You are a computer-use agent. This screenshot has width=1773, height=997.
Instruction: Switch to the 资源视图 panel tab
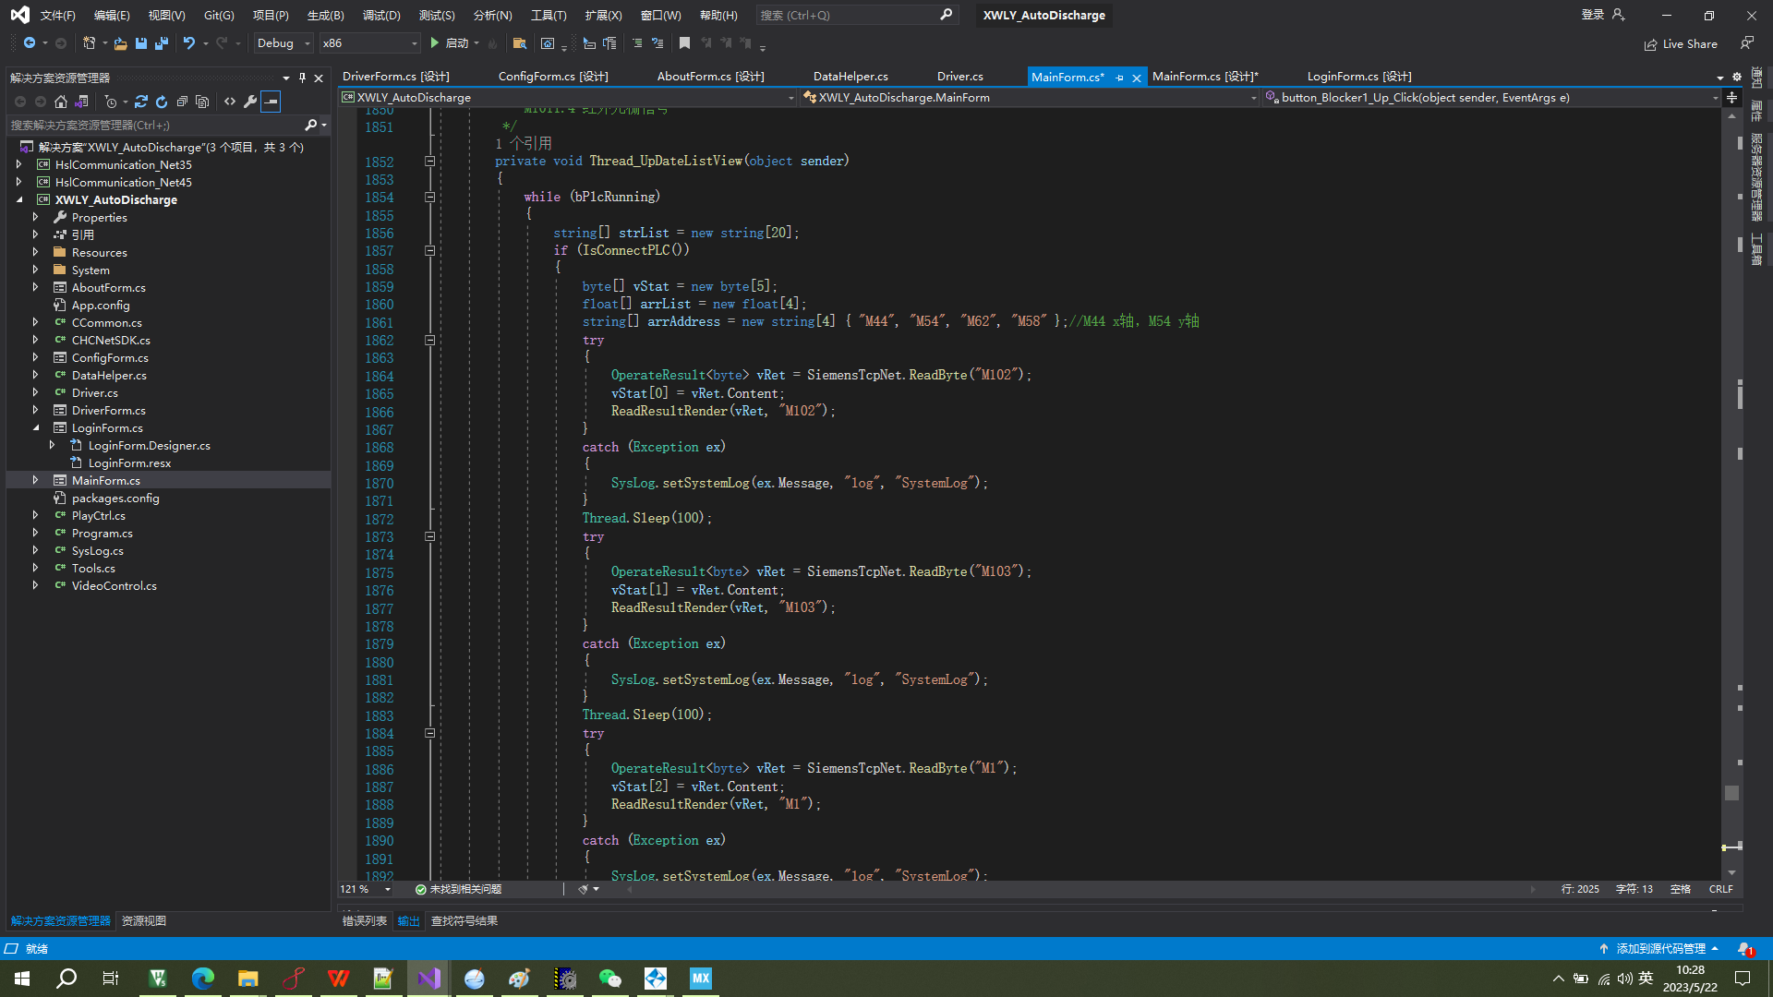click(x=144, y=921)
